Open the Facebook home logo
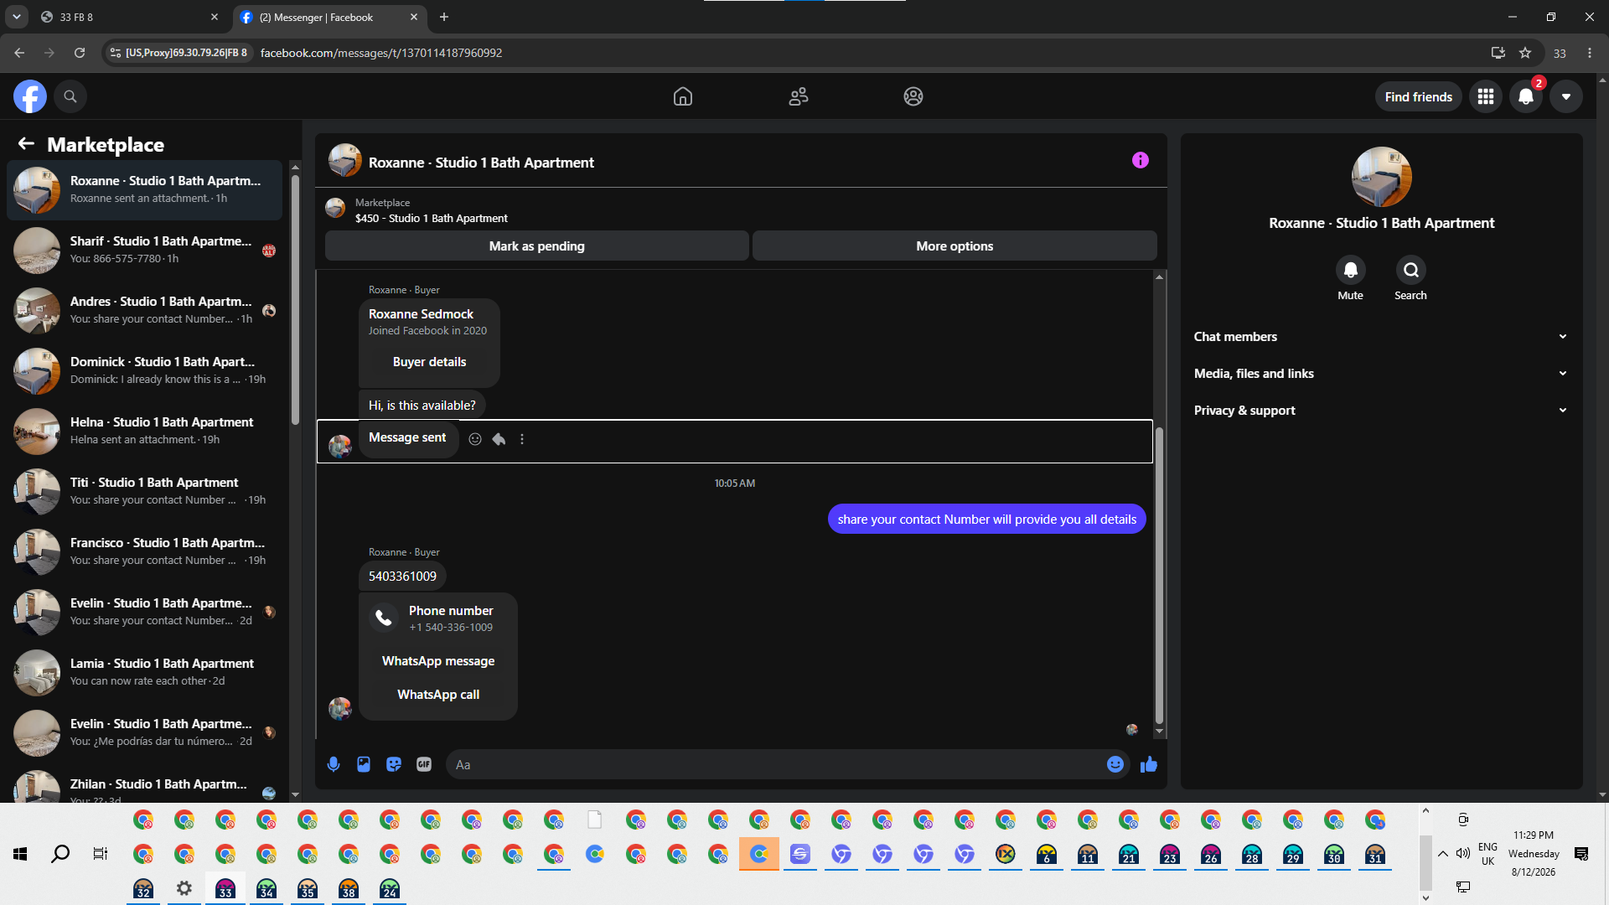Screen dimensions: 1609x905 [30, 96]
